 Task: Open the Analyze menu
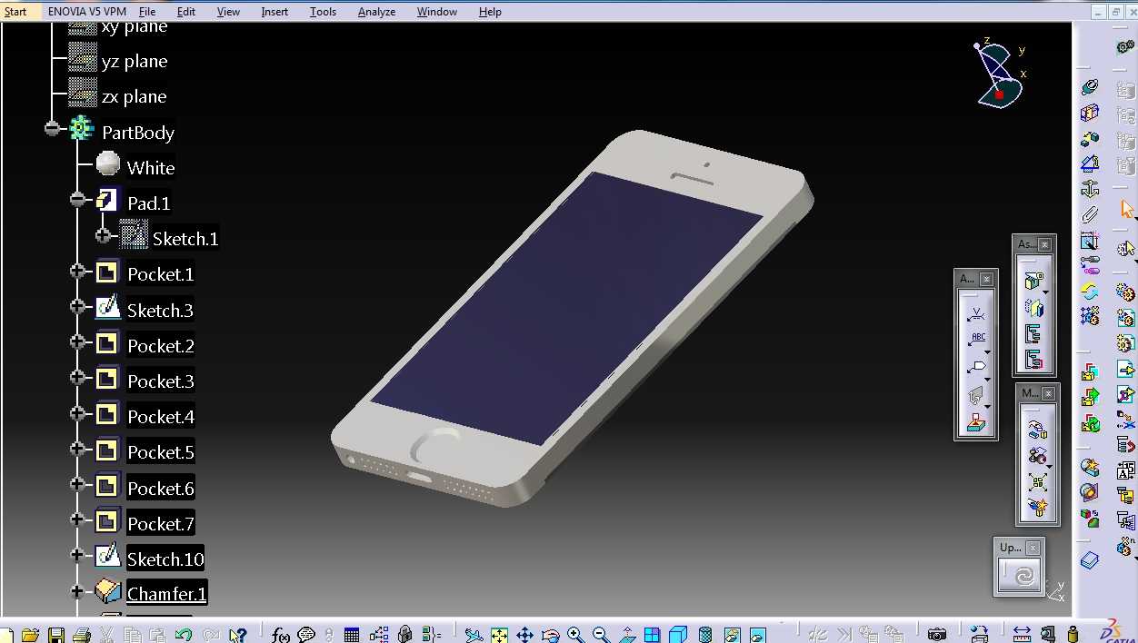point(376,12)
